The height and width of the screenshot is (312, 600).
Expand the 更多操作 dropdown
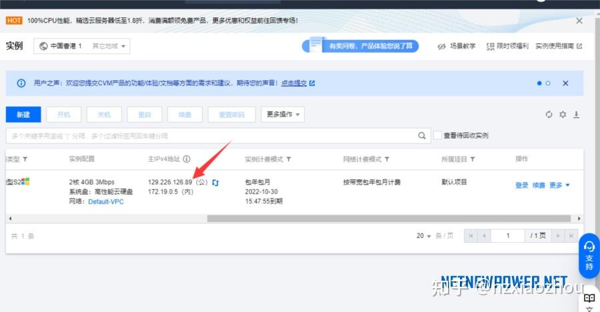pos(283,114)
